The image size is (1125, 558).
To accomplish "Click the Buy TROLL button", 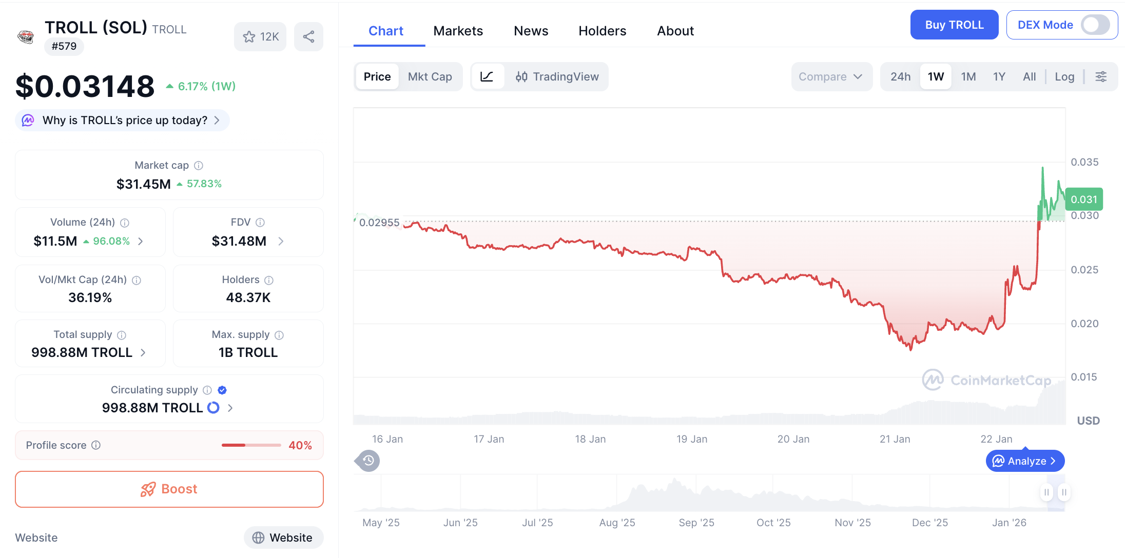I will (x=954, y=25).
